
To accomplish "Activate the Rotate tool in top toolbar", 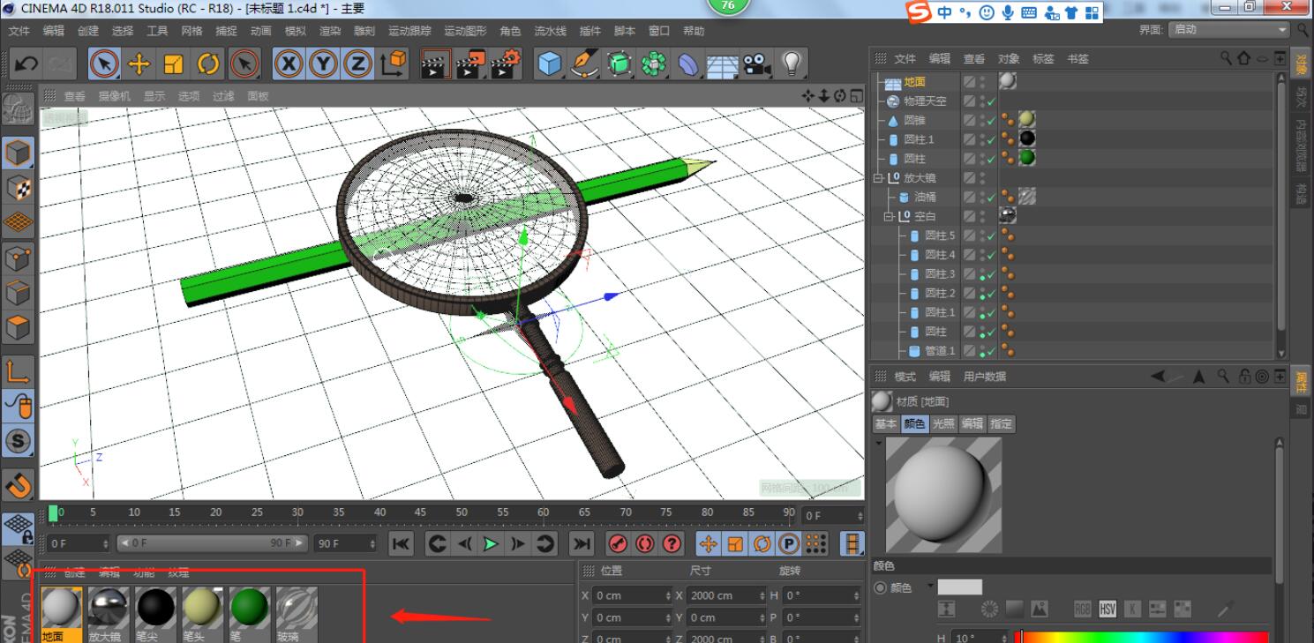I will pyautogui.click(x=208, y=64).
